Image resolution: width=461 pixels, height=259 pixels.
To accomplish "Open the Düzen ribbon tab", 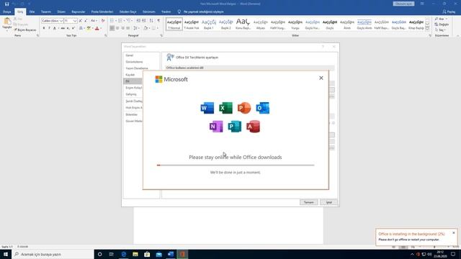I will 61,12.
